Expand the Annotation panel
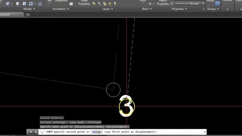Viewport: 242px width, 136px height. (x=60, y=9)
